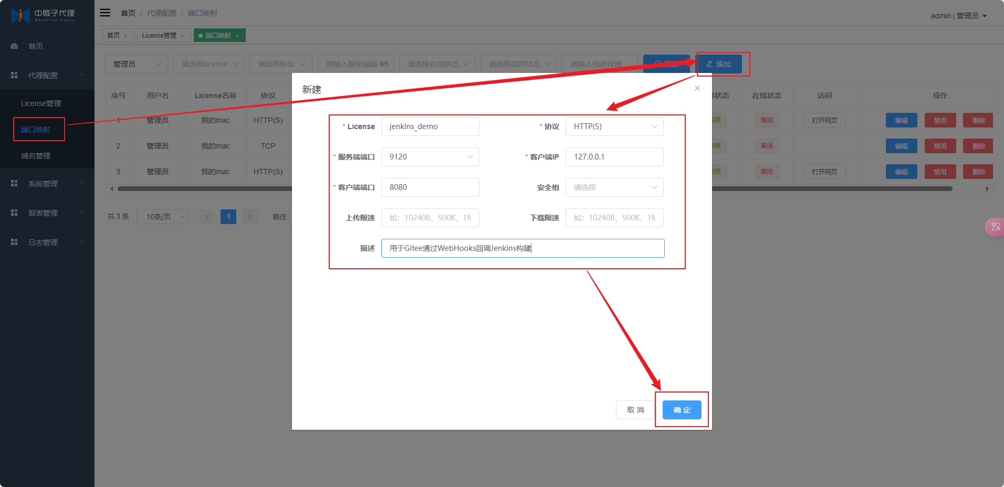Screen dimensions: 1004x487
Task: Click 删除 for row 3
Action: tap(978, 172)
